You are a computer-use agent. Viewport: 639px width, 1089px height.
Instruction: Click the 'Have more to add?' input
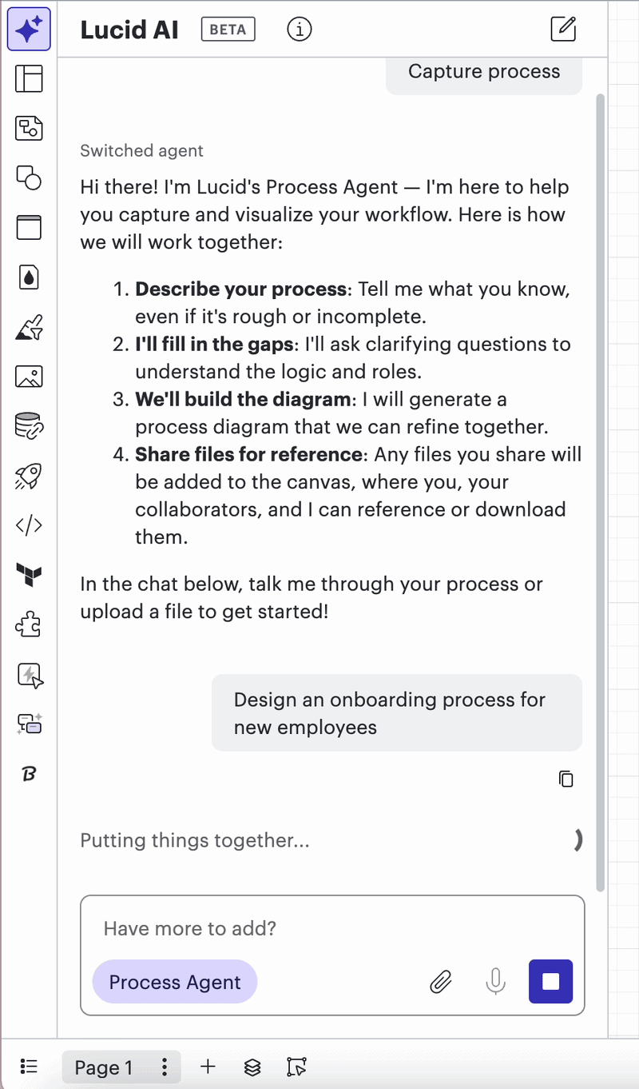[332, 928]
